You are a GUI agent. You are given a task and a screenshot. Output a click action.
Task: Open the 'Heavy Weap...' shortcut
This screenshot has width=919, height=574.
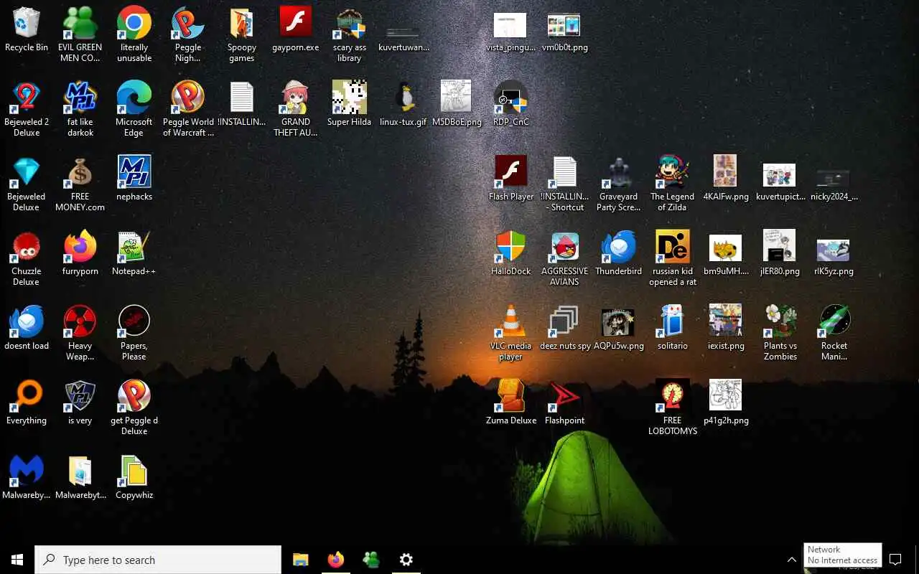[80, 333]
